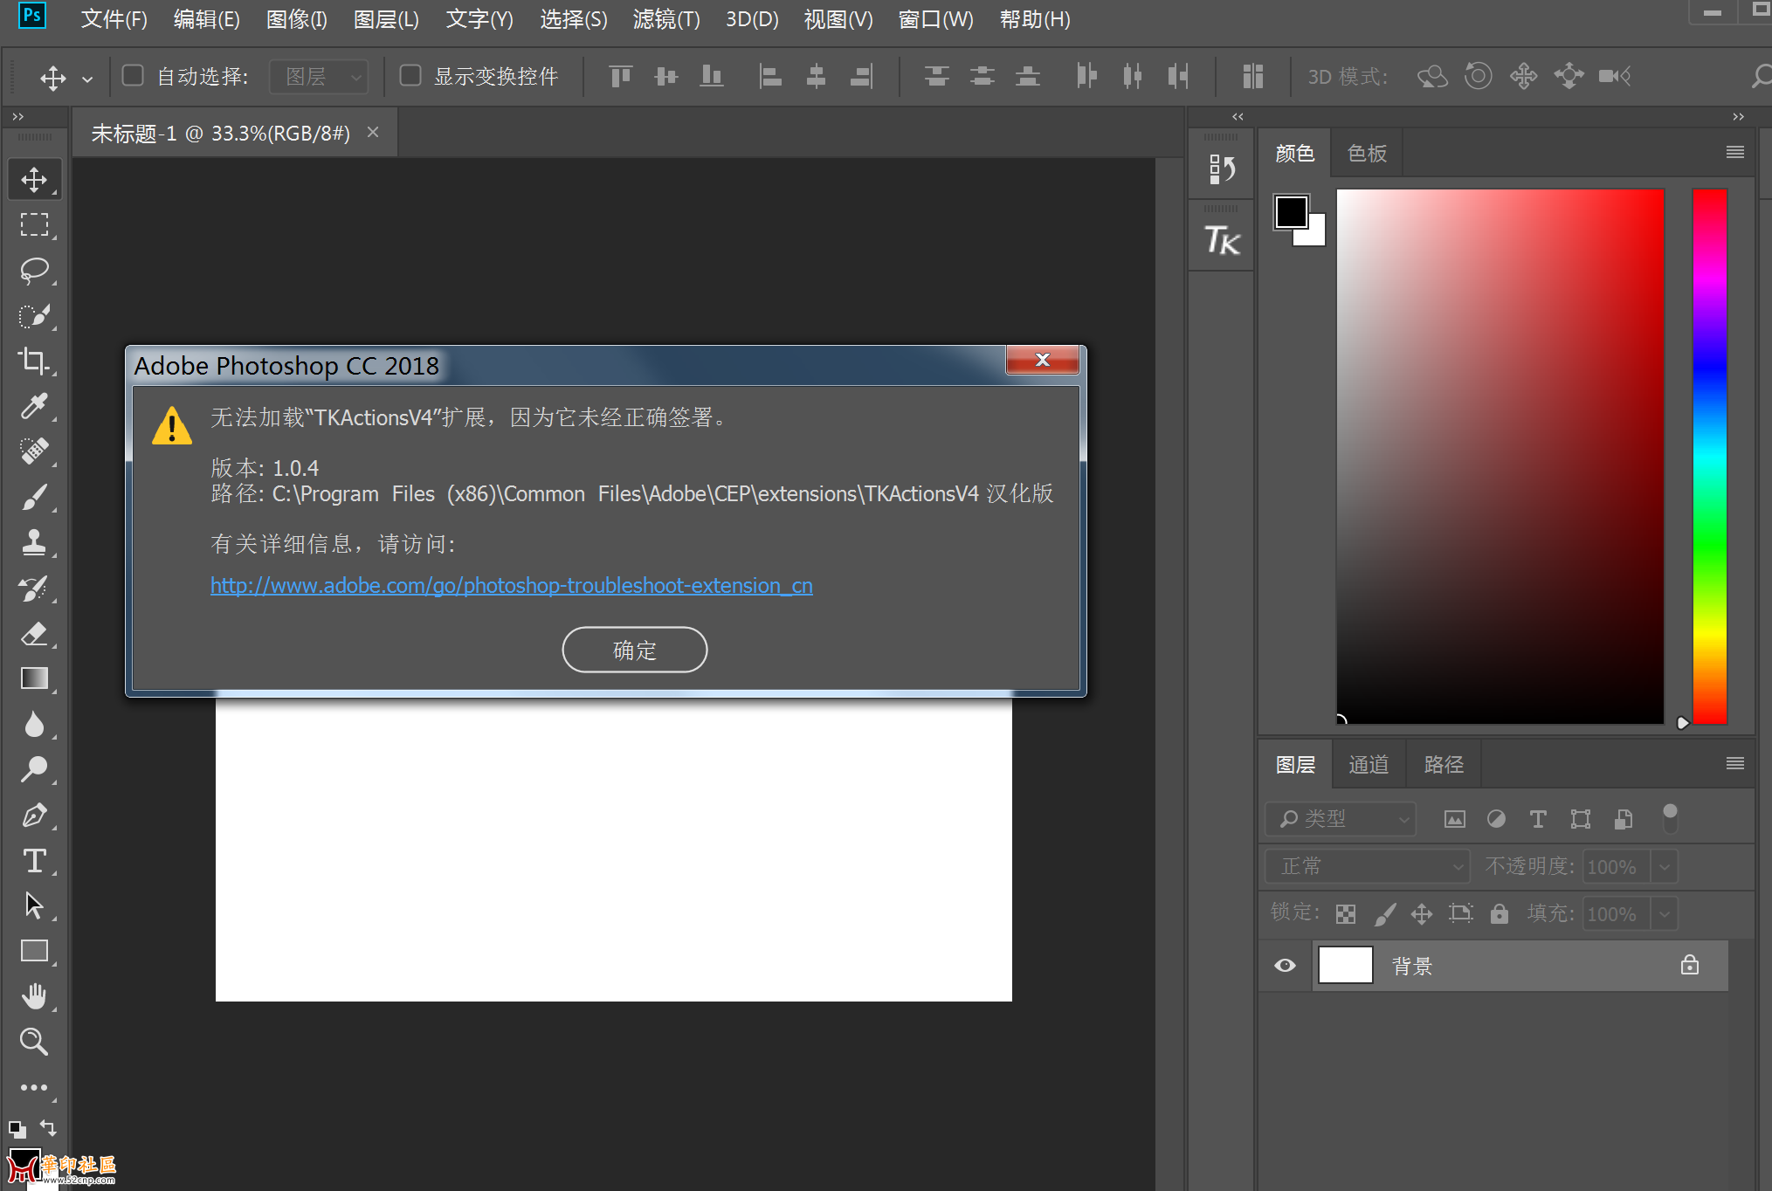The image size is (1772, 1191).
Task: Click the vertical hue slider bar
Action: [x=1710, y=457]
